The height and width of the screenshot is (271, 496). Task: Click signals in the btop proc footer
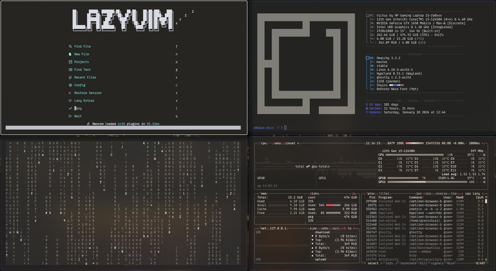[437, 263]
